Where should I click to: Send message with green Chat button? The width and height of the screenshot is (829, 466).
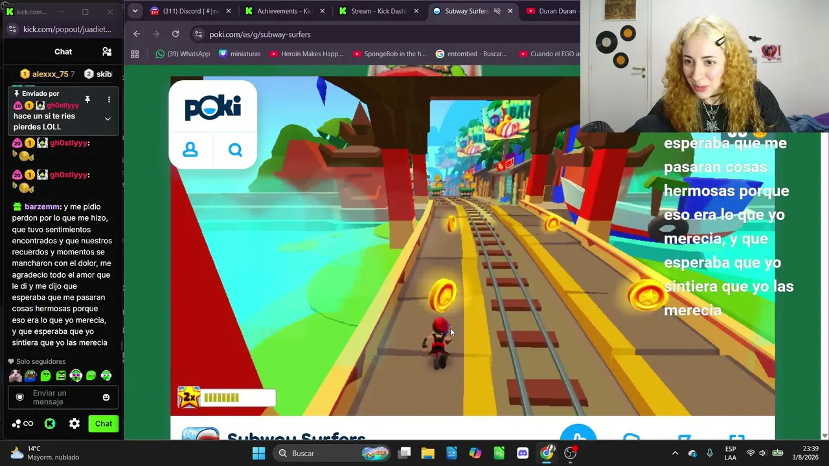tap(104, 424)
